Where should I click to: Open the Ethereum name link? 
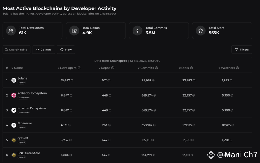(x=25, y=123)
